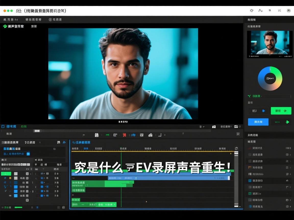Expand the chevron next to the second list item
Image resolution: width=294 pixels, height=220 pixels.
290,155
